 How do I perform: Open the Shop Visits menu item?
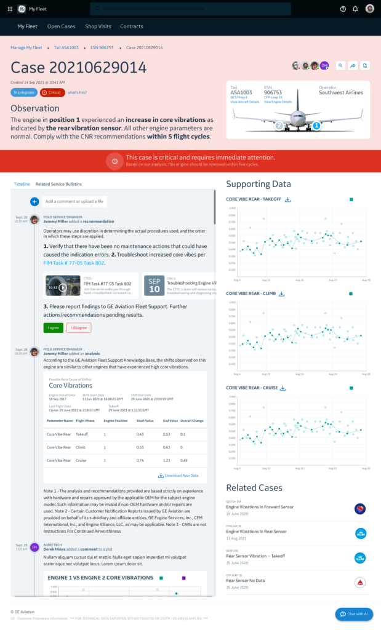98,26
